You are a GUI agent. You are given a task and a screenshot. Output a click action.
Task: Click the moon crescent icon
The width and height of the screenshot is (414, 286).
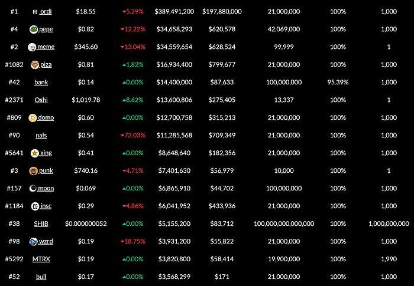pyautogui.click(x=33, y=188)
